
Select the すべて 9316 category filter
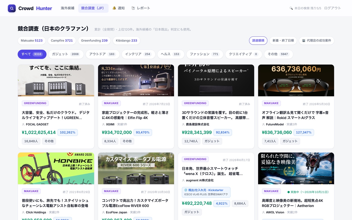point(32,54)
